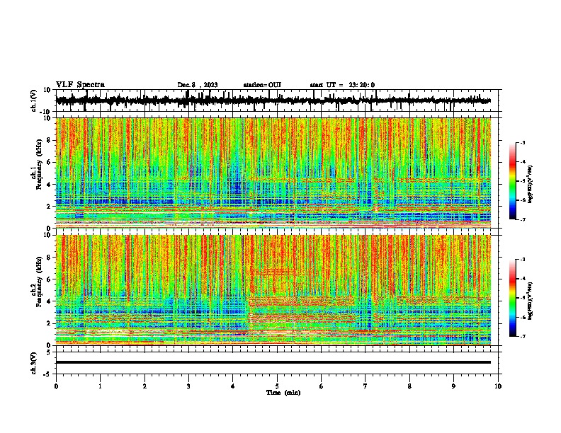Click the time axis tick label '10'
This screenshot has width=561, height=433.
[498, 386]
